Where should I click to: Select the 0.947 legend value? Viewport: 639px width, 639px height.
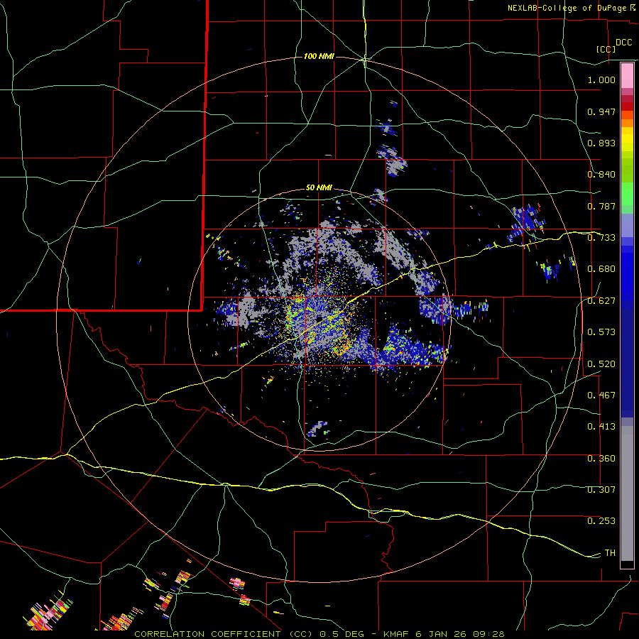[601, 111]
